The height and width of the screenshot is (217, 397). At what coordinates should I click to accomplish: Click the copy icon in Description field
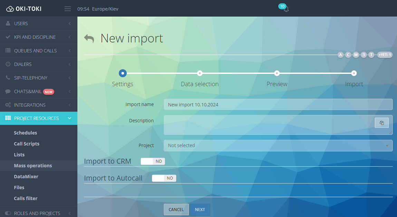tap(381, 123)
